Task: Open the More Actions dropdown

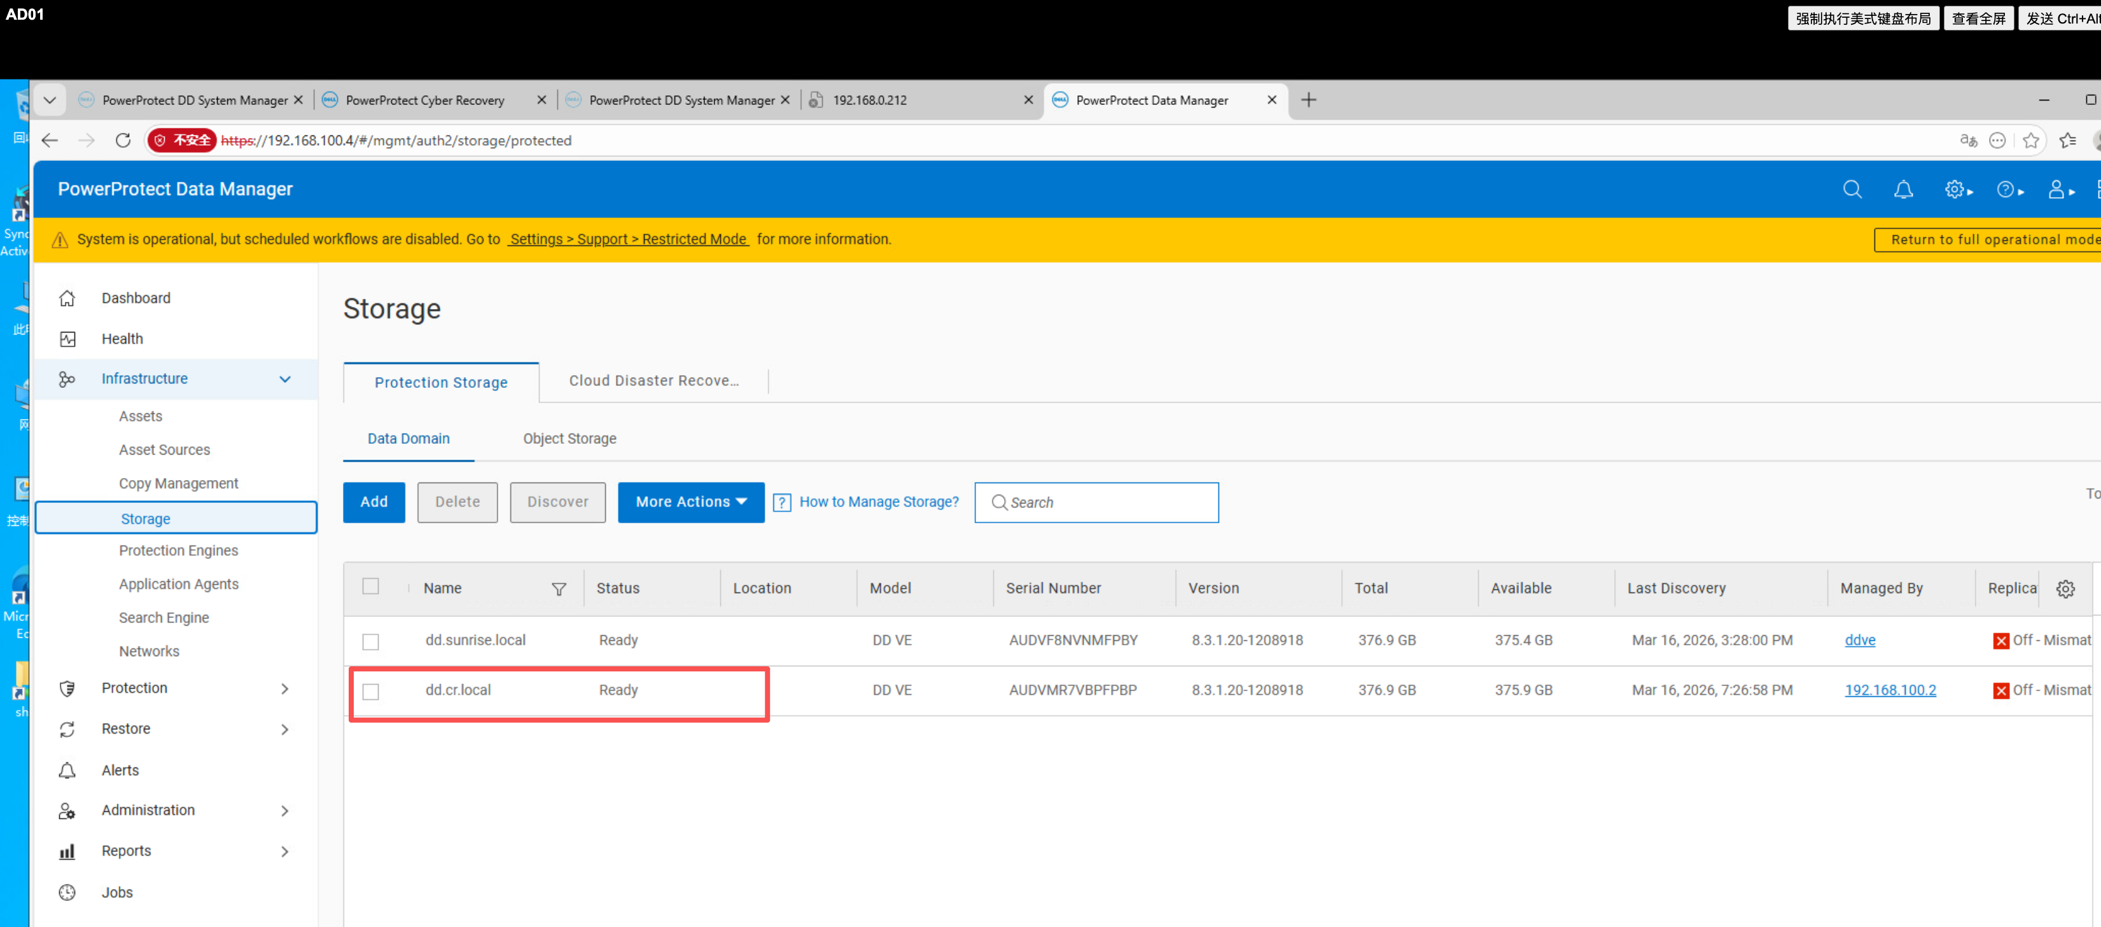Action: click(x=690, y=502)
